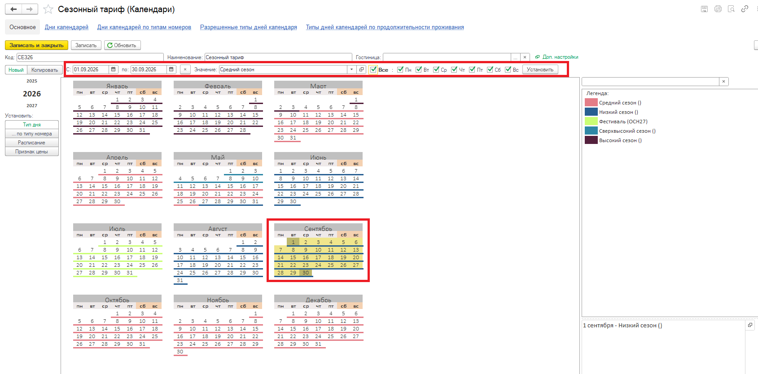758x374 pixels.
Task: Uncheck the Сб checkbox
Action: [490, 70]
